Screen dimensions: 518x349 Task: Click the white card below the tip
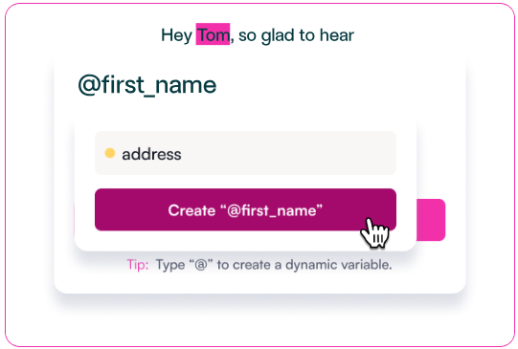point(259,283)
